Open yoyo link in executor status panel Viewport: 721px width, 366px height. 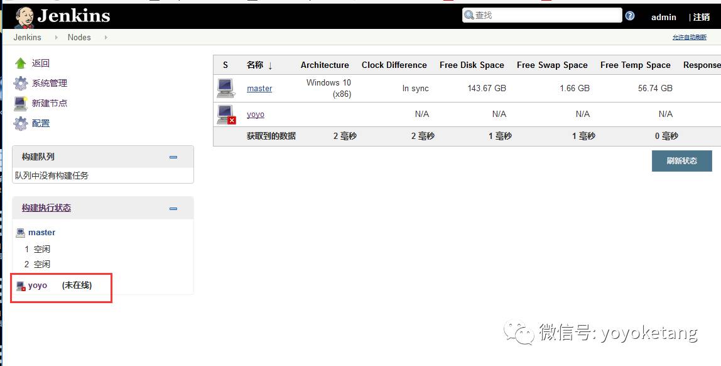coord(38,286)
